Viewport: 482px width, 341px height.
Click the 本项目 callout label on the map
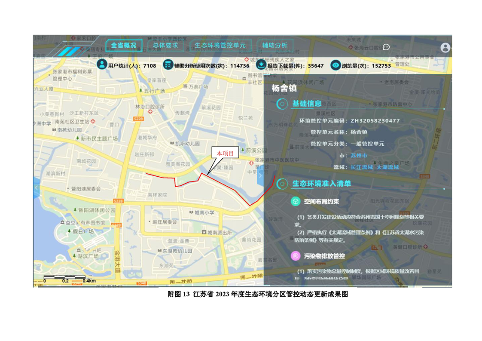coord(225,154)
